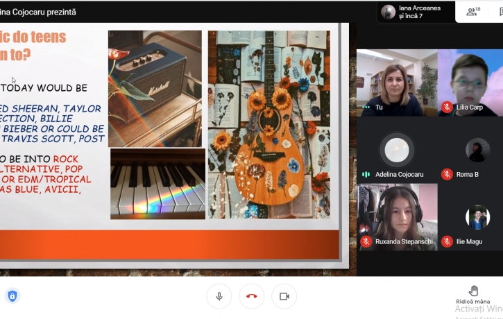Toggle the microphone button
This screenshot has width=503, height=319.
coord(219,296)
